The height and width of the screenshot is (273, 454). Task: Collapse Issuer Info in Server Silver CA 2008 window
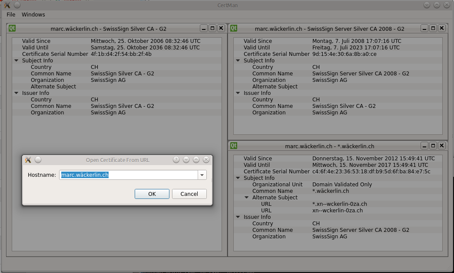[x=238, y=93]
